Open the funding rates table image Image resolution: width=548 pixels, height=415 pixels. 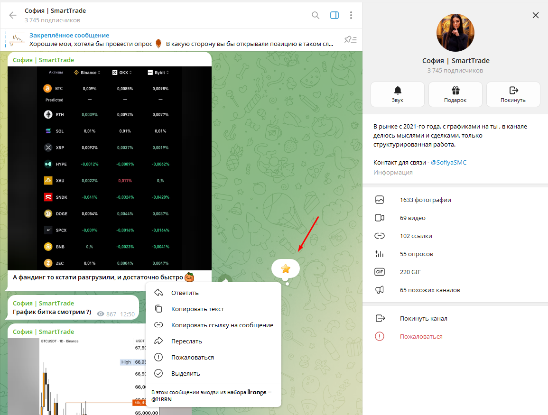pos(110,168)
